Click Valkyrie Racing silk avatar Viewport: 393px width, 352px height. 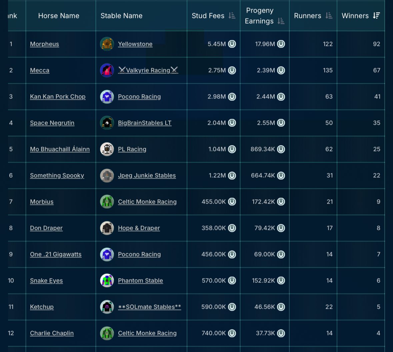pos(107,70)
